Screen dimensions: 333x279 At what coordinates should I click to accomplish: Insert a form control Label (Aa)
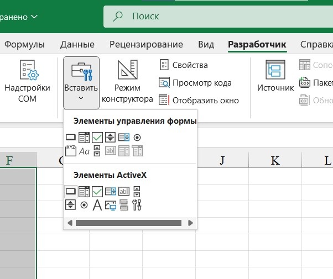(x=84, y=151)
